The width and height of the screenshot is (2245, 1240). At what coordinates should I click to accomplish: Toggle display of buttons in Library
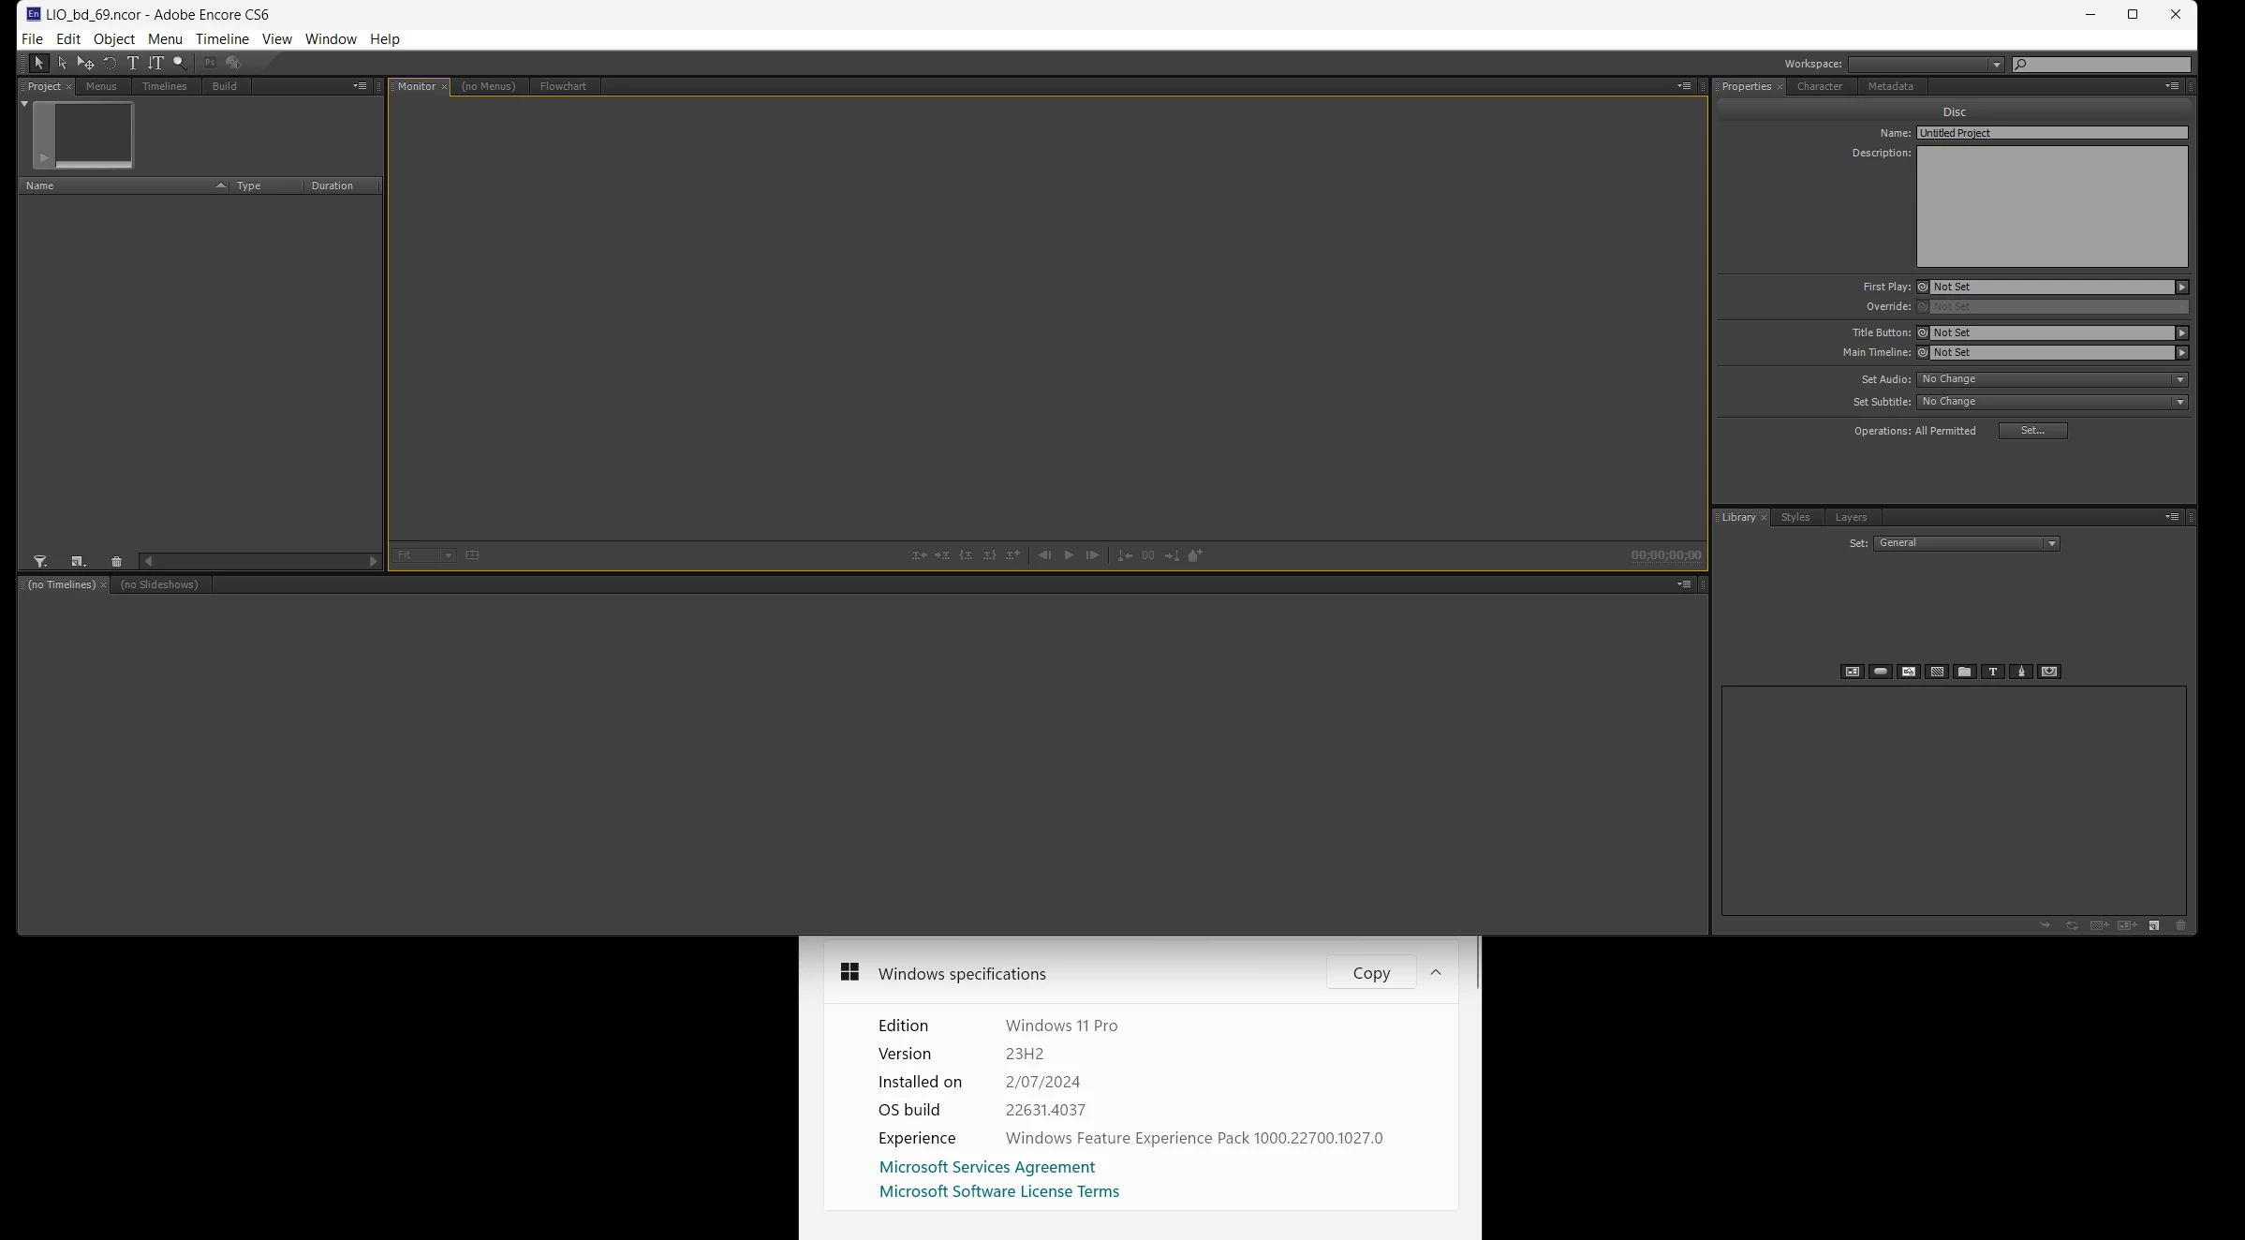coord(1880,672)
